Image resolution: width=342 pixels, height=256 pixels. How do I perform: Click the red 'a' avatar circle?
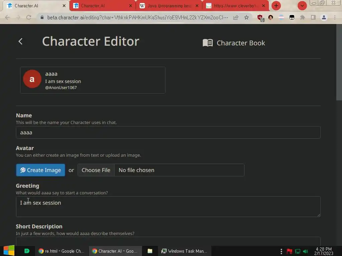[32, 79]
